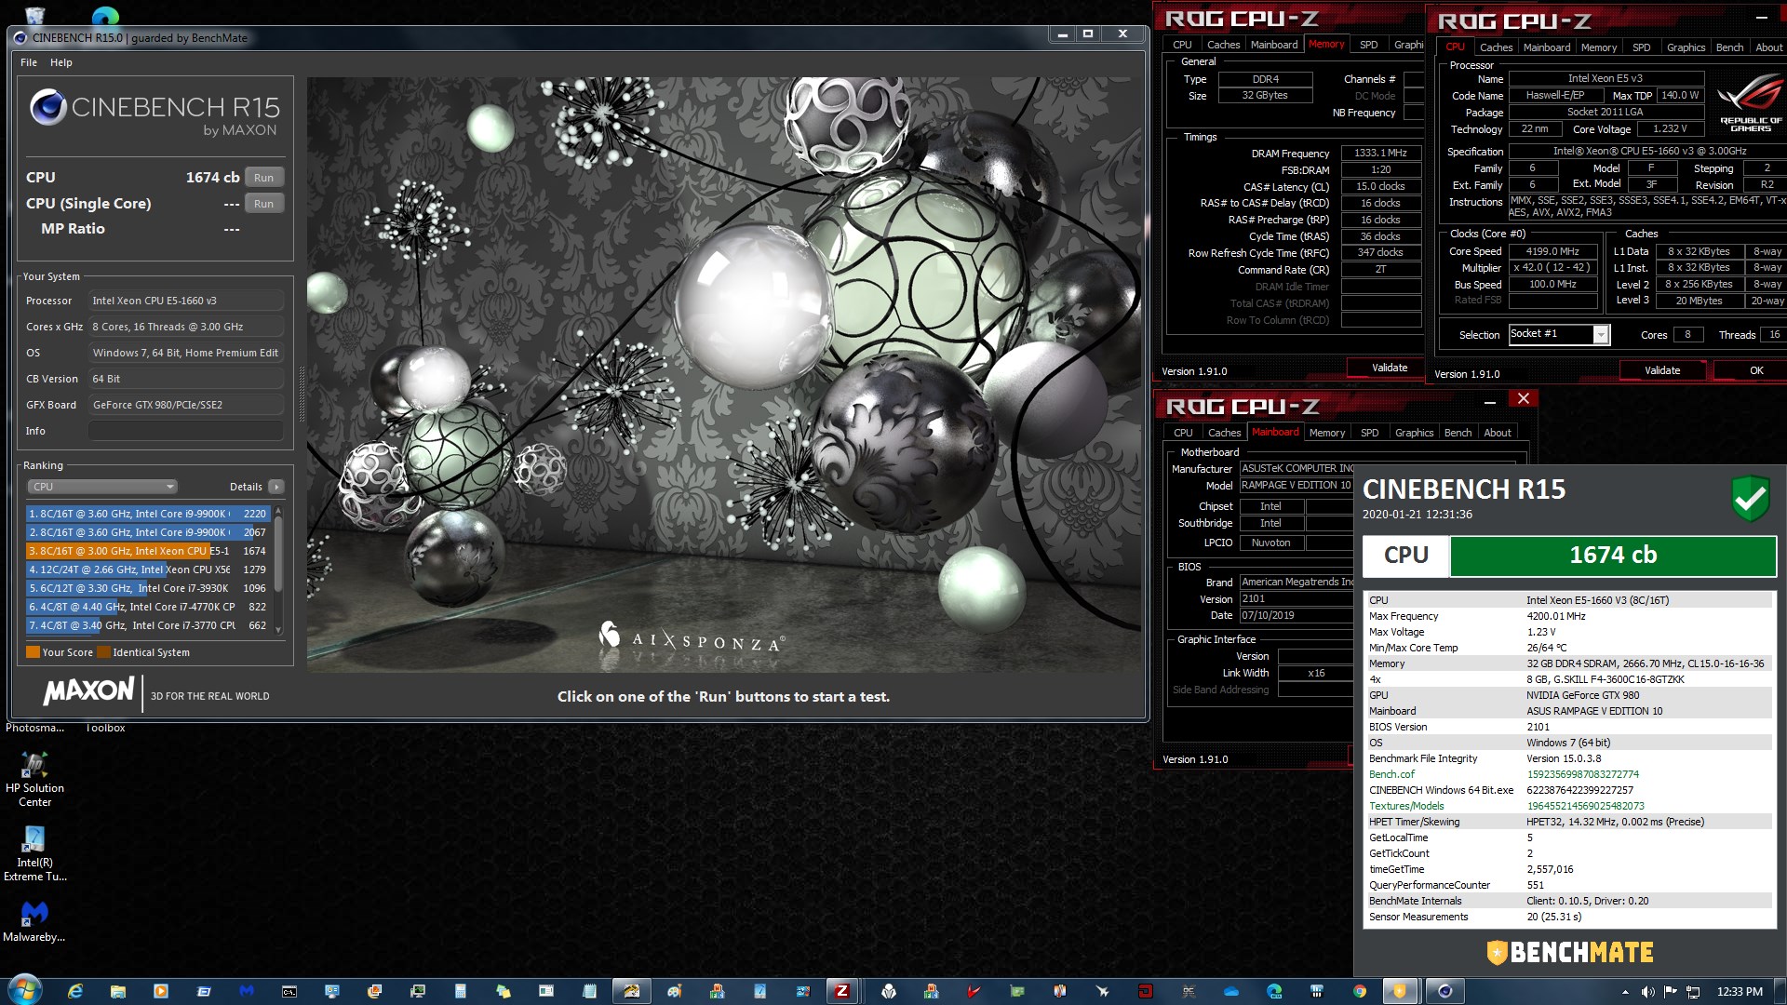Open Caches tab in top-right CPU-Z window
The width and height of the screenshot is (1787, 1005).
coord(1496,47)
